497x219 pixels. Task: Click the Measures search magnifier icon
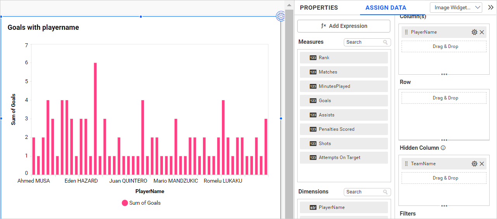[x=385, y=42]
